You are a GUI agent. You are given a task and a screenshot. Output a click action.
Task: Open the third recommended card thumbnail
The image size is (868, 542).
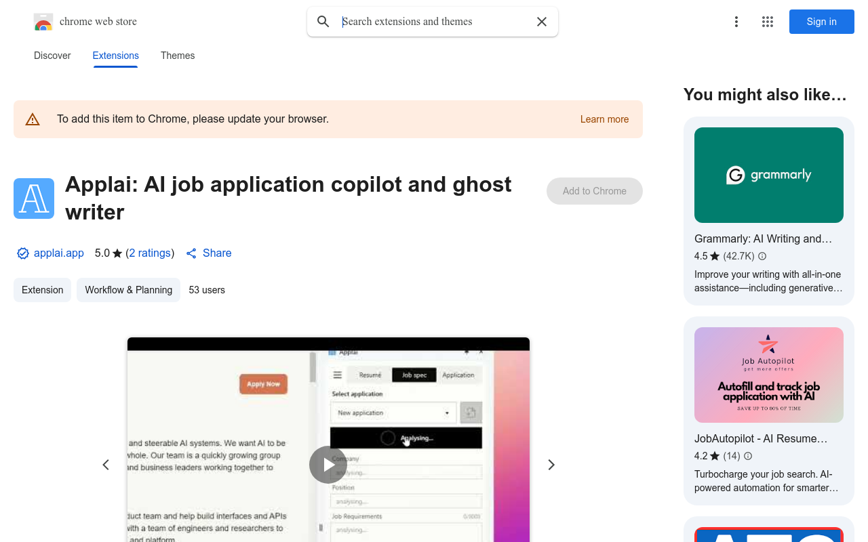[769, 535]
